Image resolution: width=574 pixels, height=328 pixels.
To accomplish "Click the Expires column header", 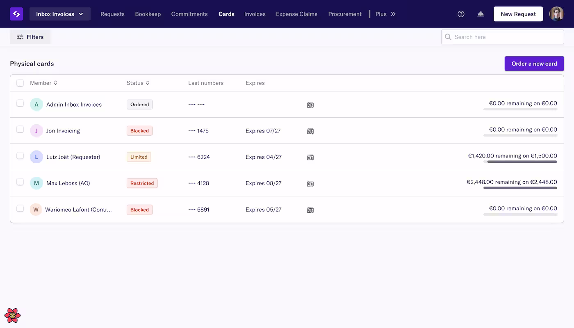I will point(255,83).
